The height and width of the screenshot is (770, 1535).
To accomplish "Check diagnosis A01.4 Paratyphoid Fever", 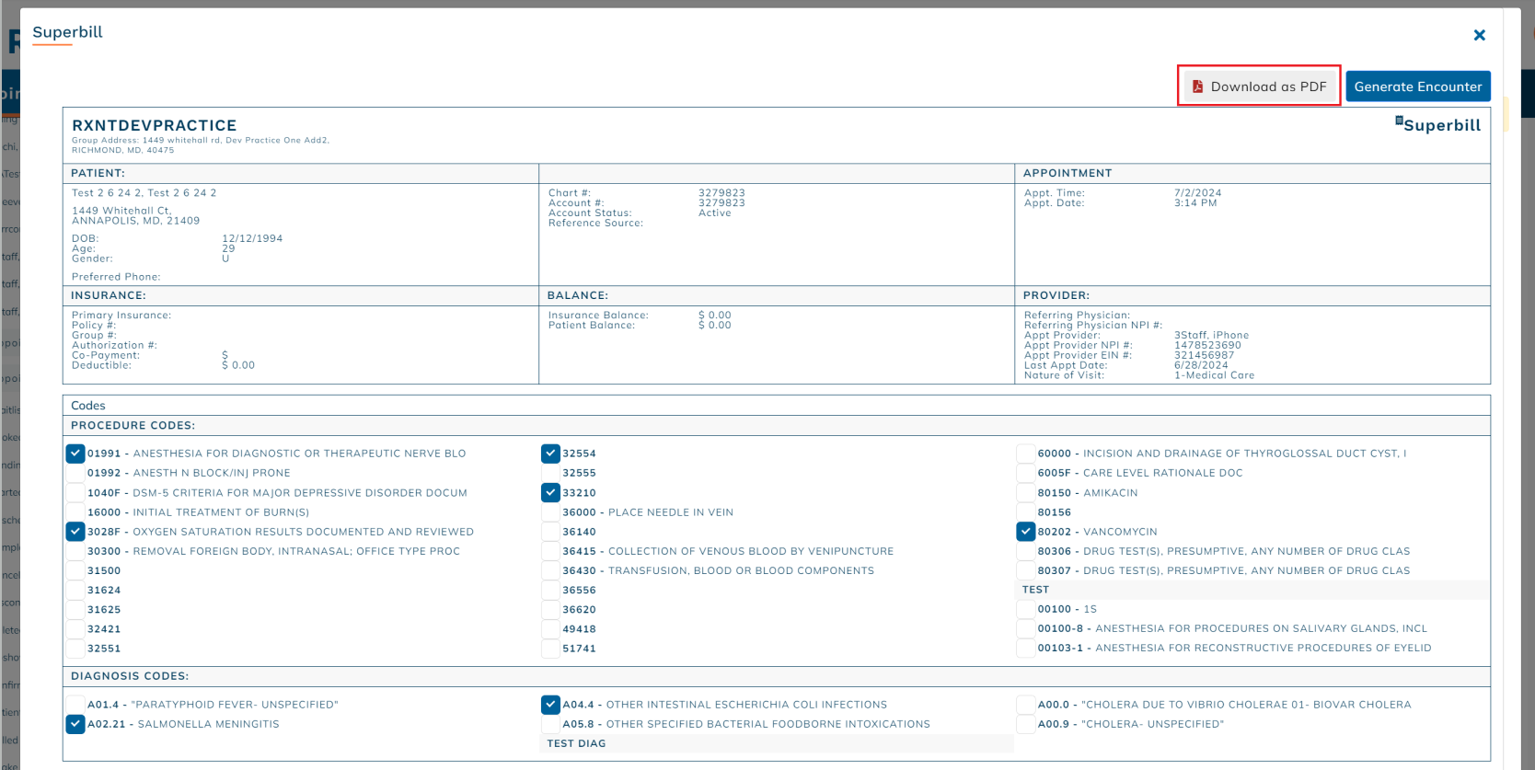I will pyautogui.click(x=75, y=705).
